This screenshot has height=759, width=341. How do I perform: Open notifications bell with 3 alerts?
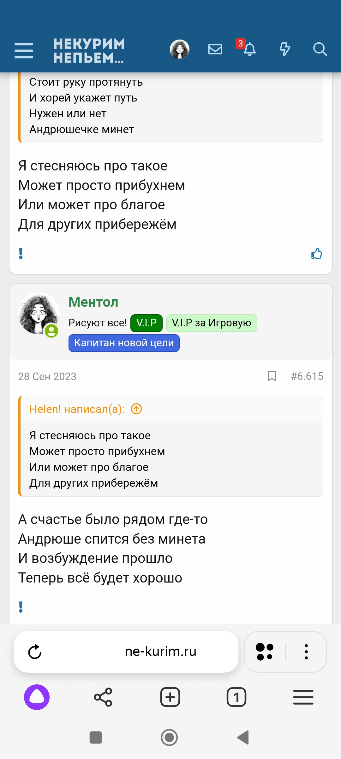point(249,49)
